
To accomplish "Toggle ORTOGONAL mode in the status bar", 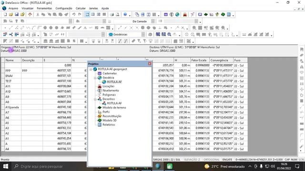I will pos(212,160).
